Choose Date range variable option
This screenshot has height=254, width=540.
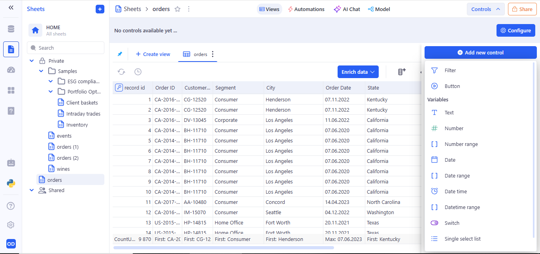479,176
